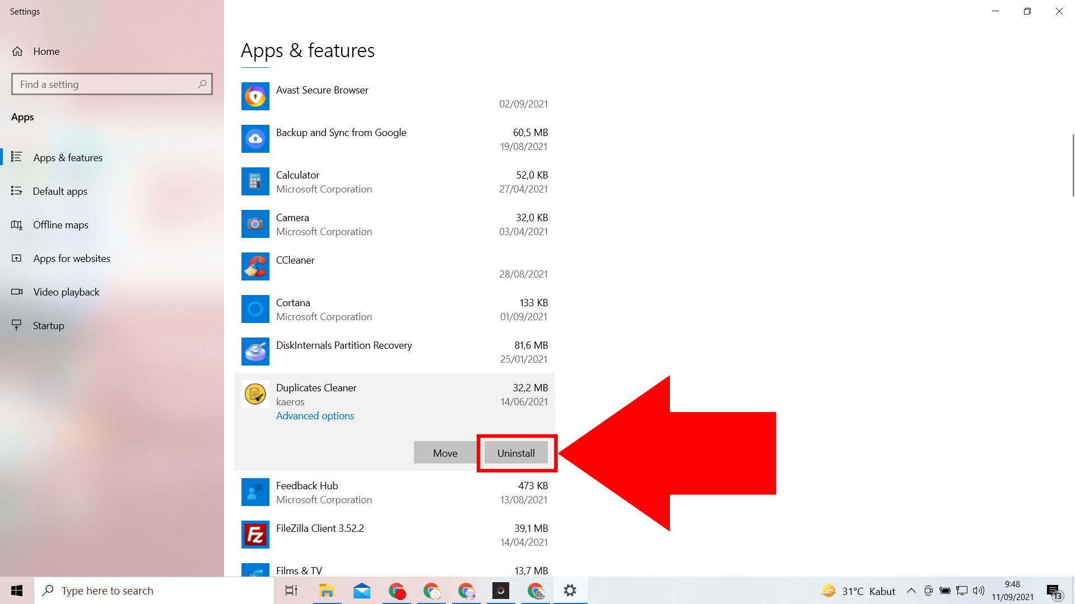
Task: Select the Calculator list entry
Action: [x=395, y=181]
